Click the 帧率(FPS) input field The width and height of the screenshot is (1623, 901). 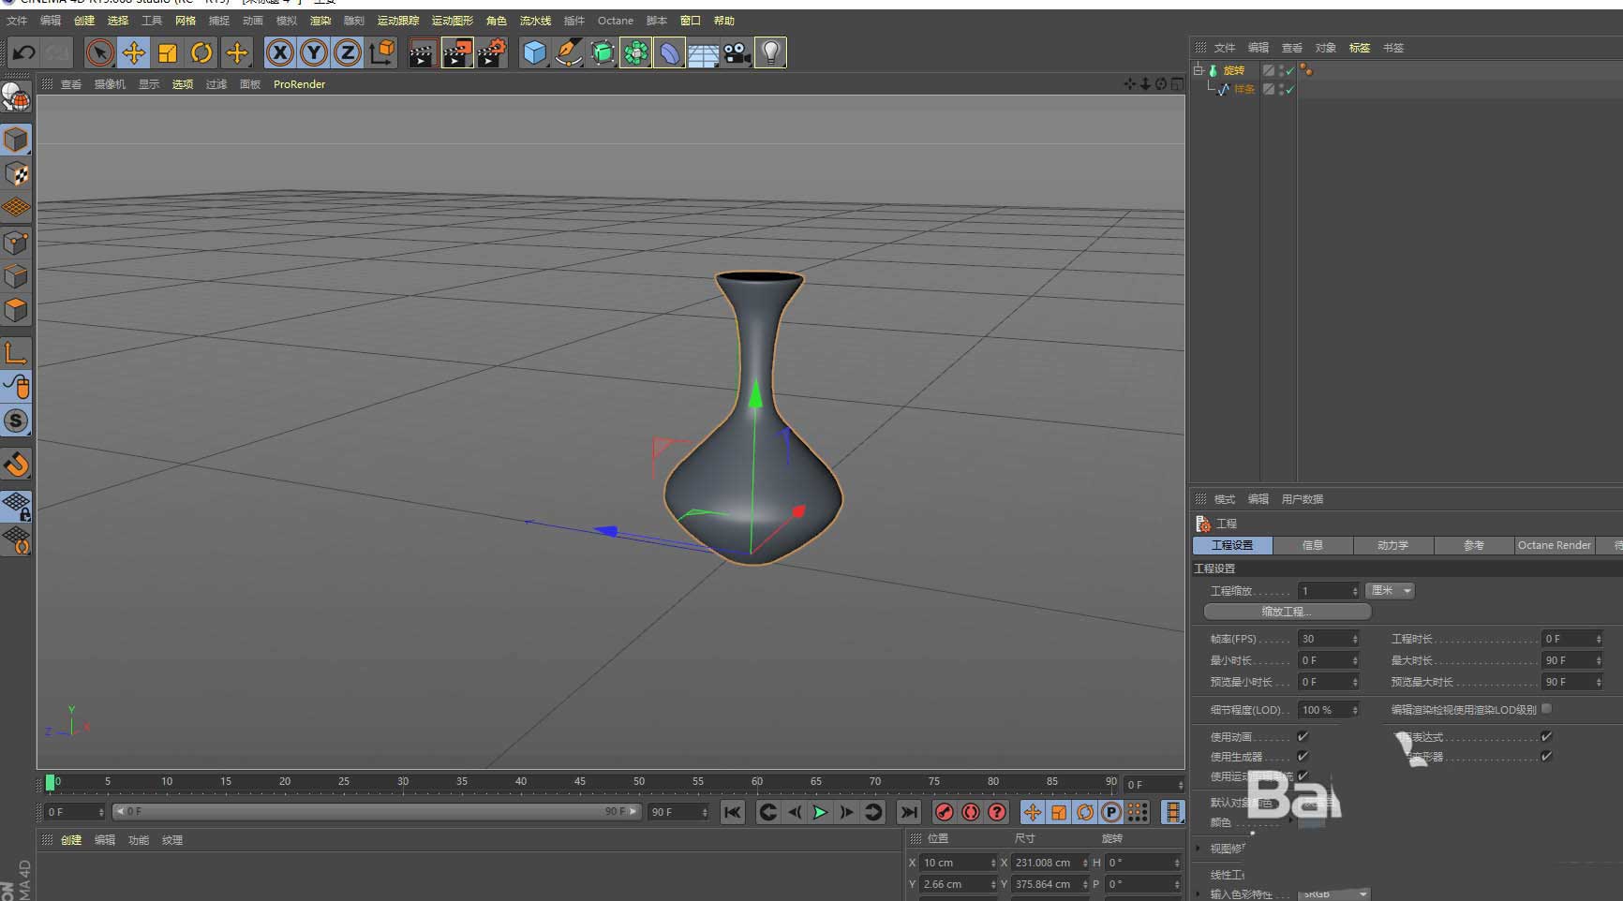click(1324, 639)
